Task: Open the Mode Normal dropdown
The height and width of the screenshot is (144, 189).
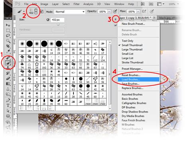Action: click(70, 12)
